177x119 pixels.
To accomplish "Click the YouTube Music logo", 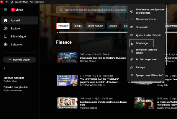I will pos(17,10).
